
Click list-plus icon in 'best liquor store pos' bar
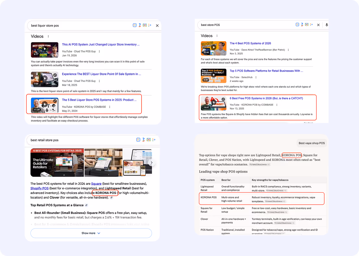pyautogui.click(x=150, y=25)
